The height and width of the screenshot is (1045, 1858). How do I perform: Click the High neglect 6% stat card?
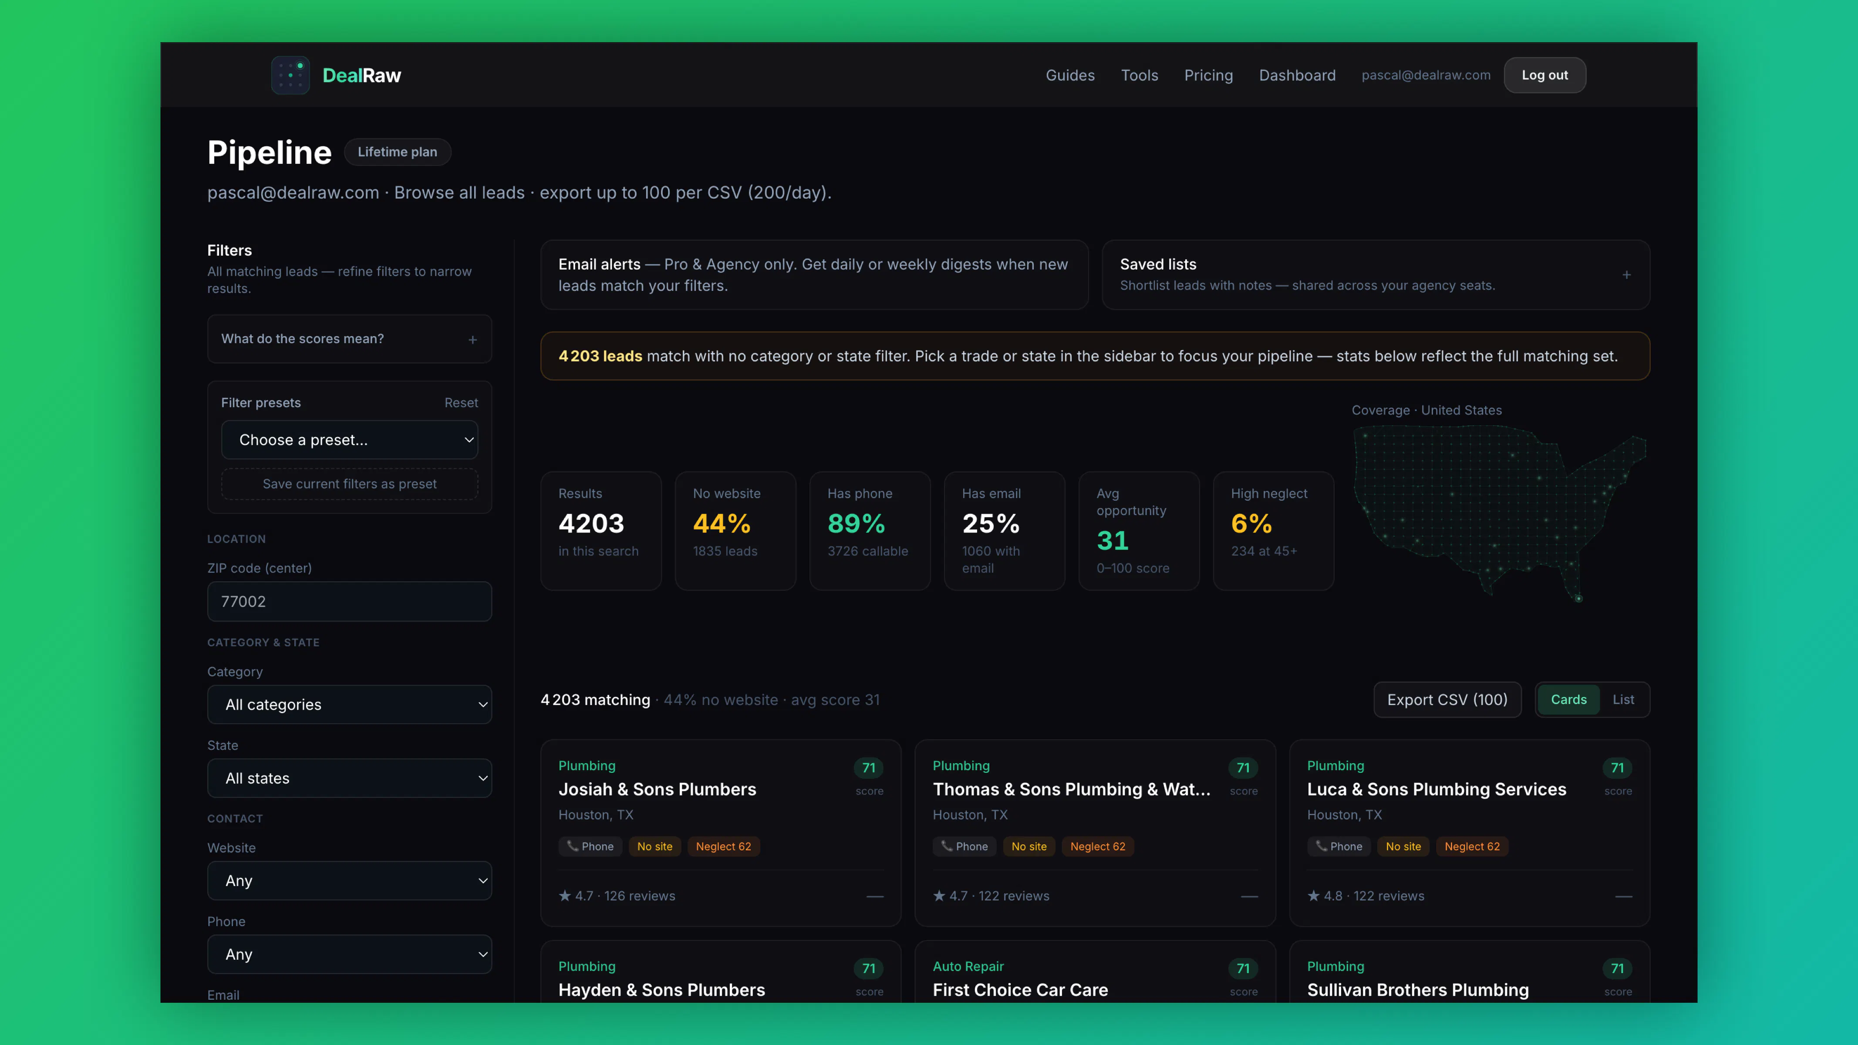coord(1273,531)
